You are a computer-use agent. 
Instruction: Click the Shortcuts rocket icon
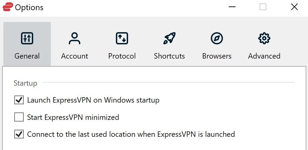click(x=169, y=38)
